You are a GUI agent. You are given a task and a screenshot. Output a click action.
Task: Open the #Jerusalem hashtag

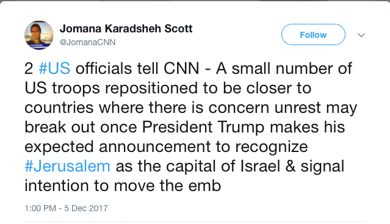[x=67, y=166]
